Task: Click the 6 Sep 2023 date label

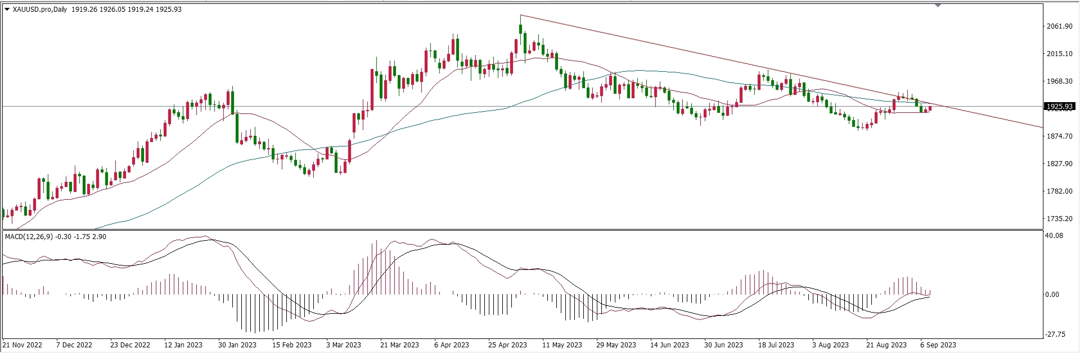Action: [938, 345]
